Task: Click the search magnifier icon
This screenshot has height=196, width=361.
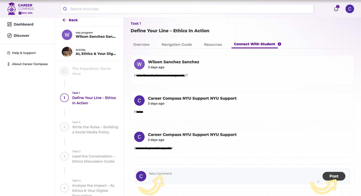Action: pyautogui.click(x=65, y=9)
